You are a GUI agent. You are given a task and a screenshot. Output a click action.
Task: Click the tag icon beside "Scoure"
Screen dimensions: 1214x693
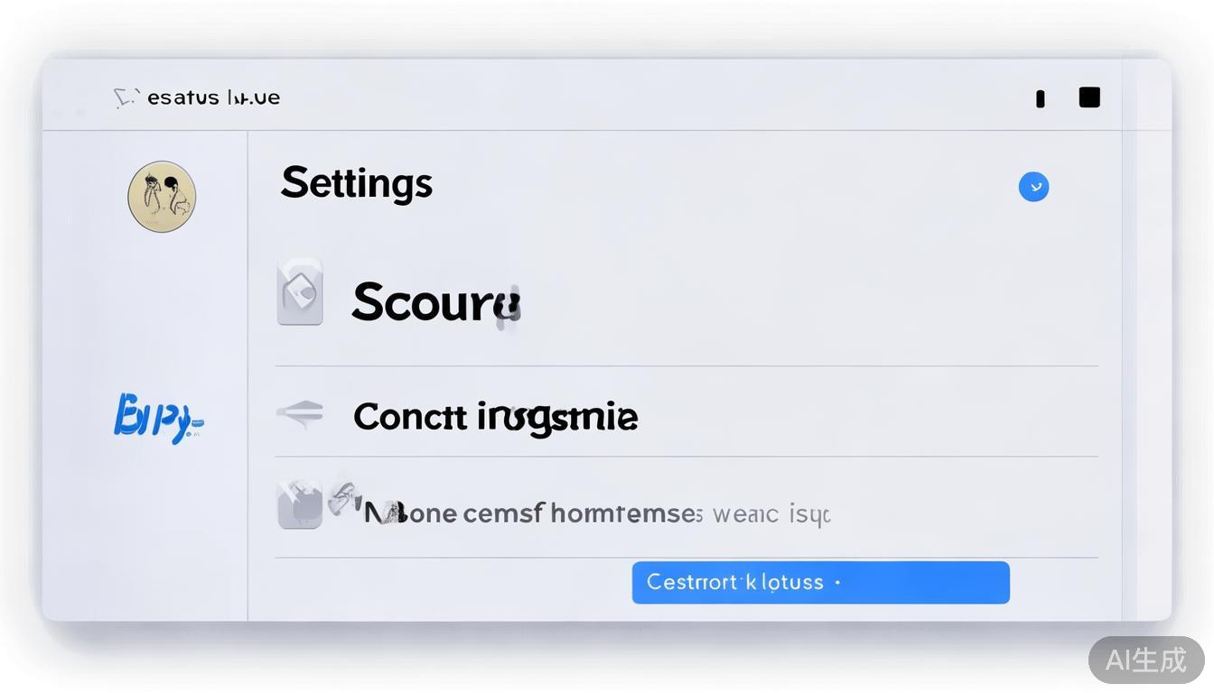tap(300, 292)
